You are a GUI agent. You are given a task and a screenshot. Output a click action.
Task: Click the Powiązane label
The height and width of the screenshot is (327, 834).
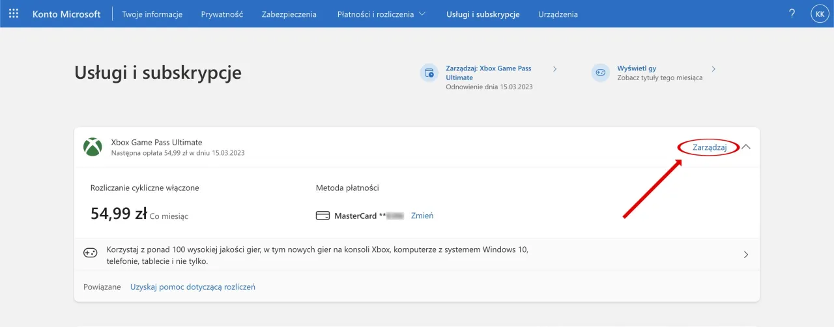coord(102,287)
